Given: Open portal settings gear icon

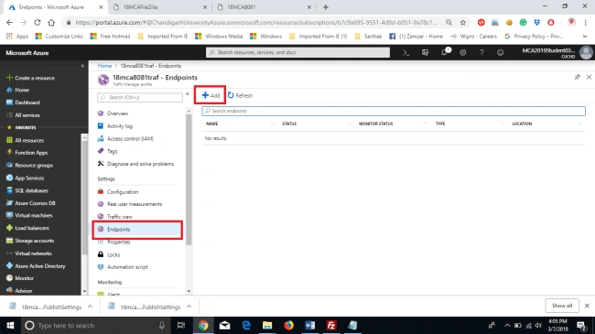Looking at the screenshot, I should 462,53.
